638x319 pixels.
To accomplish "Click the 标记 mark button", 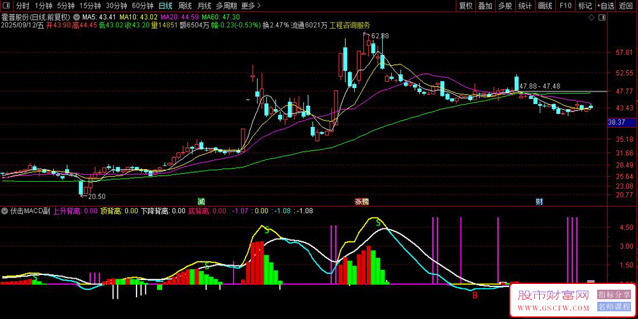I will (x=585, y=6).
